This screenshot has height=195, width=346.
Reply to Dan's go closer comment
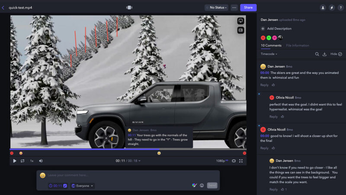pos(273,189)
